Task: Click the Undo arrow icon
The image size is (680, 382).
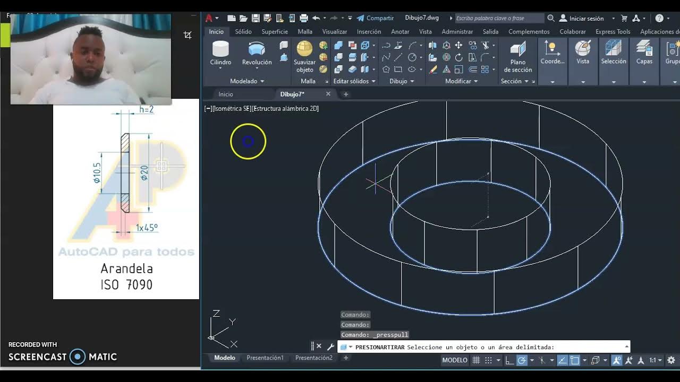Action: 316,18
